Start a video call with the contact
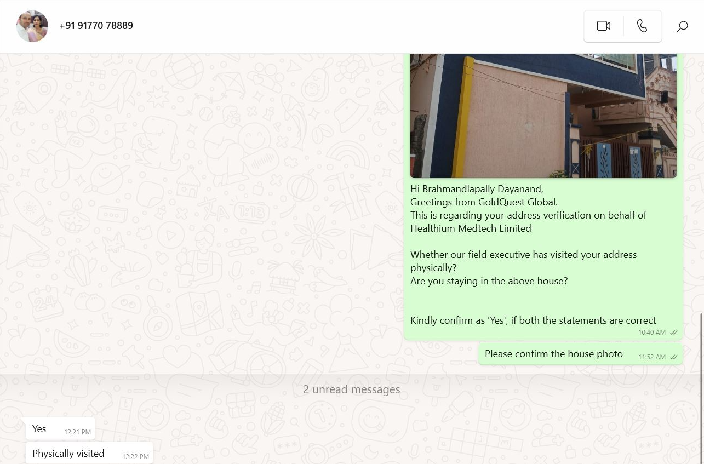704x464 pixels. click(x=604, y=26)
